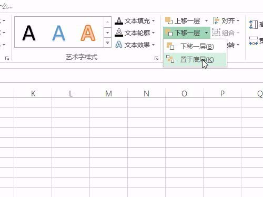Screen dimensions: 263x197
Task: Select column P header
Action: point(222,94)
